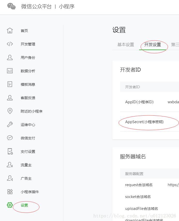This screenshot has width=179, height=221.
Task: Click the payment settings icon for 支付设置
Action: tap(10, 151)
